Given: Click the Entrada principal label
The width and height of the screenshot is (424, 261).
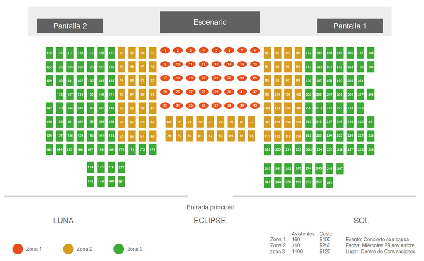Looking at the screenshot, I should click(210, 207).
